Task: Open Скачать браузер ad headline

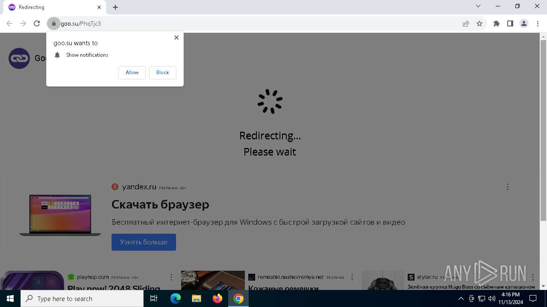Action: 160,205
